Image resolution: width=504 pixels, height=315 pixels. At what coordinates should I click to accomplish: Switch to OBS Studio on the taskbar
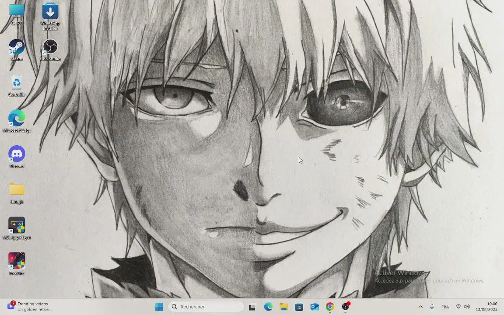point(346,307)
